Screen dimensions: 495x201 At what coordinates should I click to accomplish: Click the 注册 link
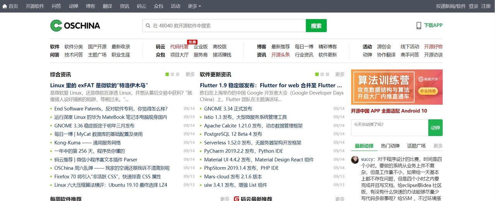click(486, 6)
